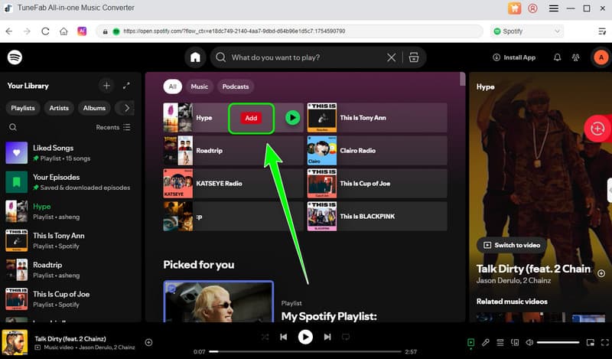Play the current track
This screenshot has width=612, height=359.
pos(305,337)
